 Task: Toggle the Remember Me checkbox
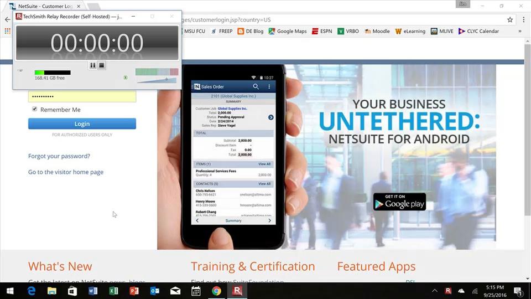[x=34, y=109]
